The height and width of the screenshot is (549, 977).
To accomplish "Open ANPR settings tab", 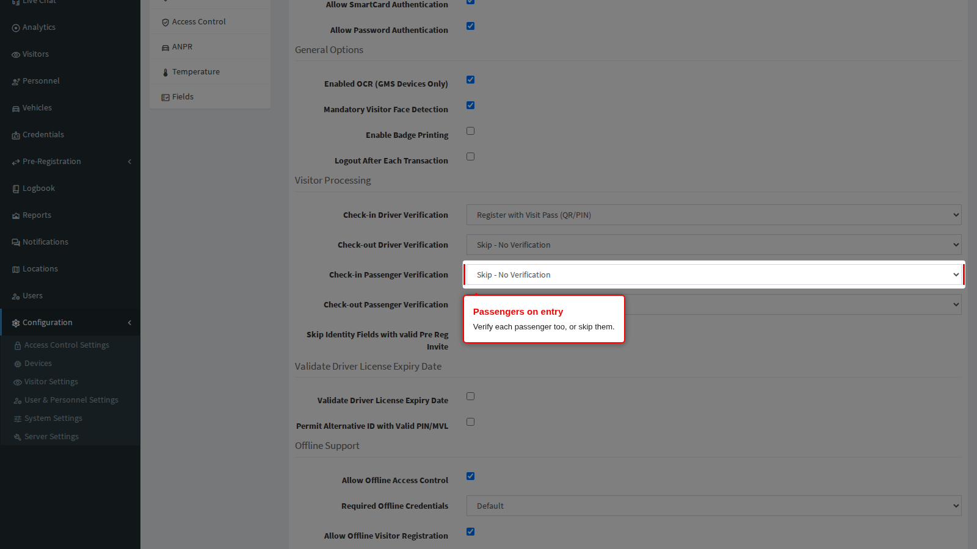I will click(210, 47).
